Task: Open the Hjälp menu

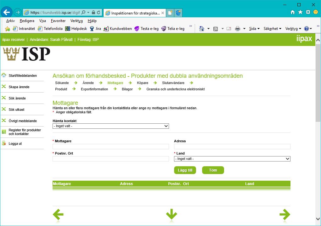Action: click(92, 21)
